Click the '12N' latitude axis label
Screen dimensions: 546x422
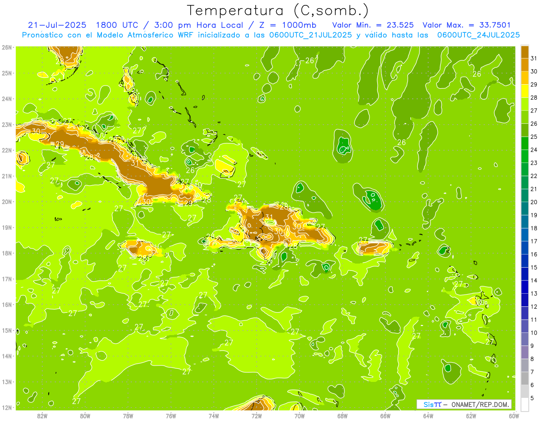7,407
